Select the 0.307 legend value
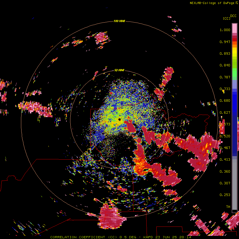Image resolution: width=239 pixels, height=239 pixels. point(225,183)
